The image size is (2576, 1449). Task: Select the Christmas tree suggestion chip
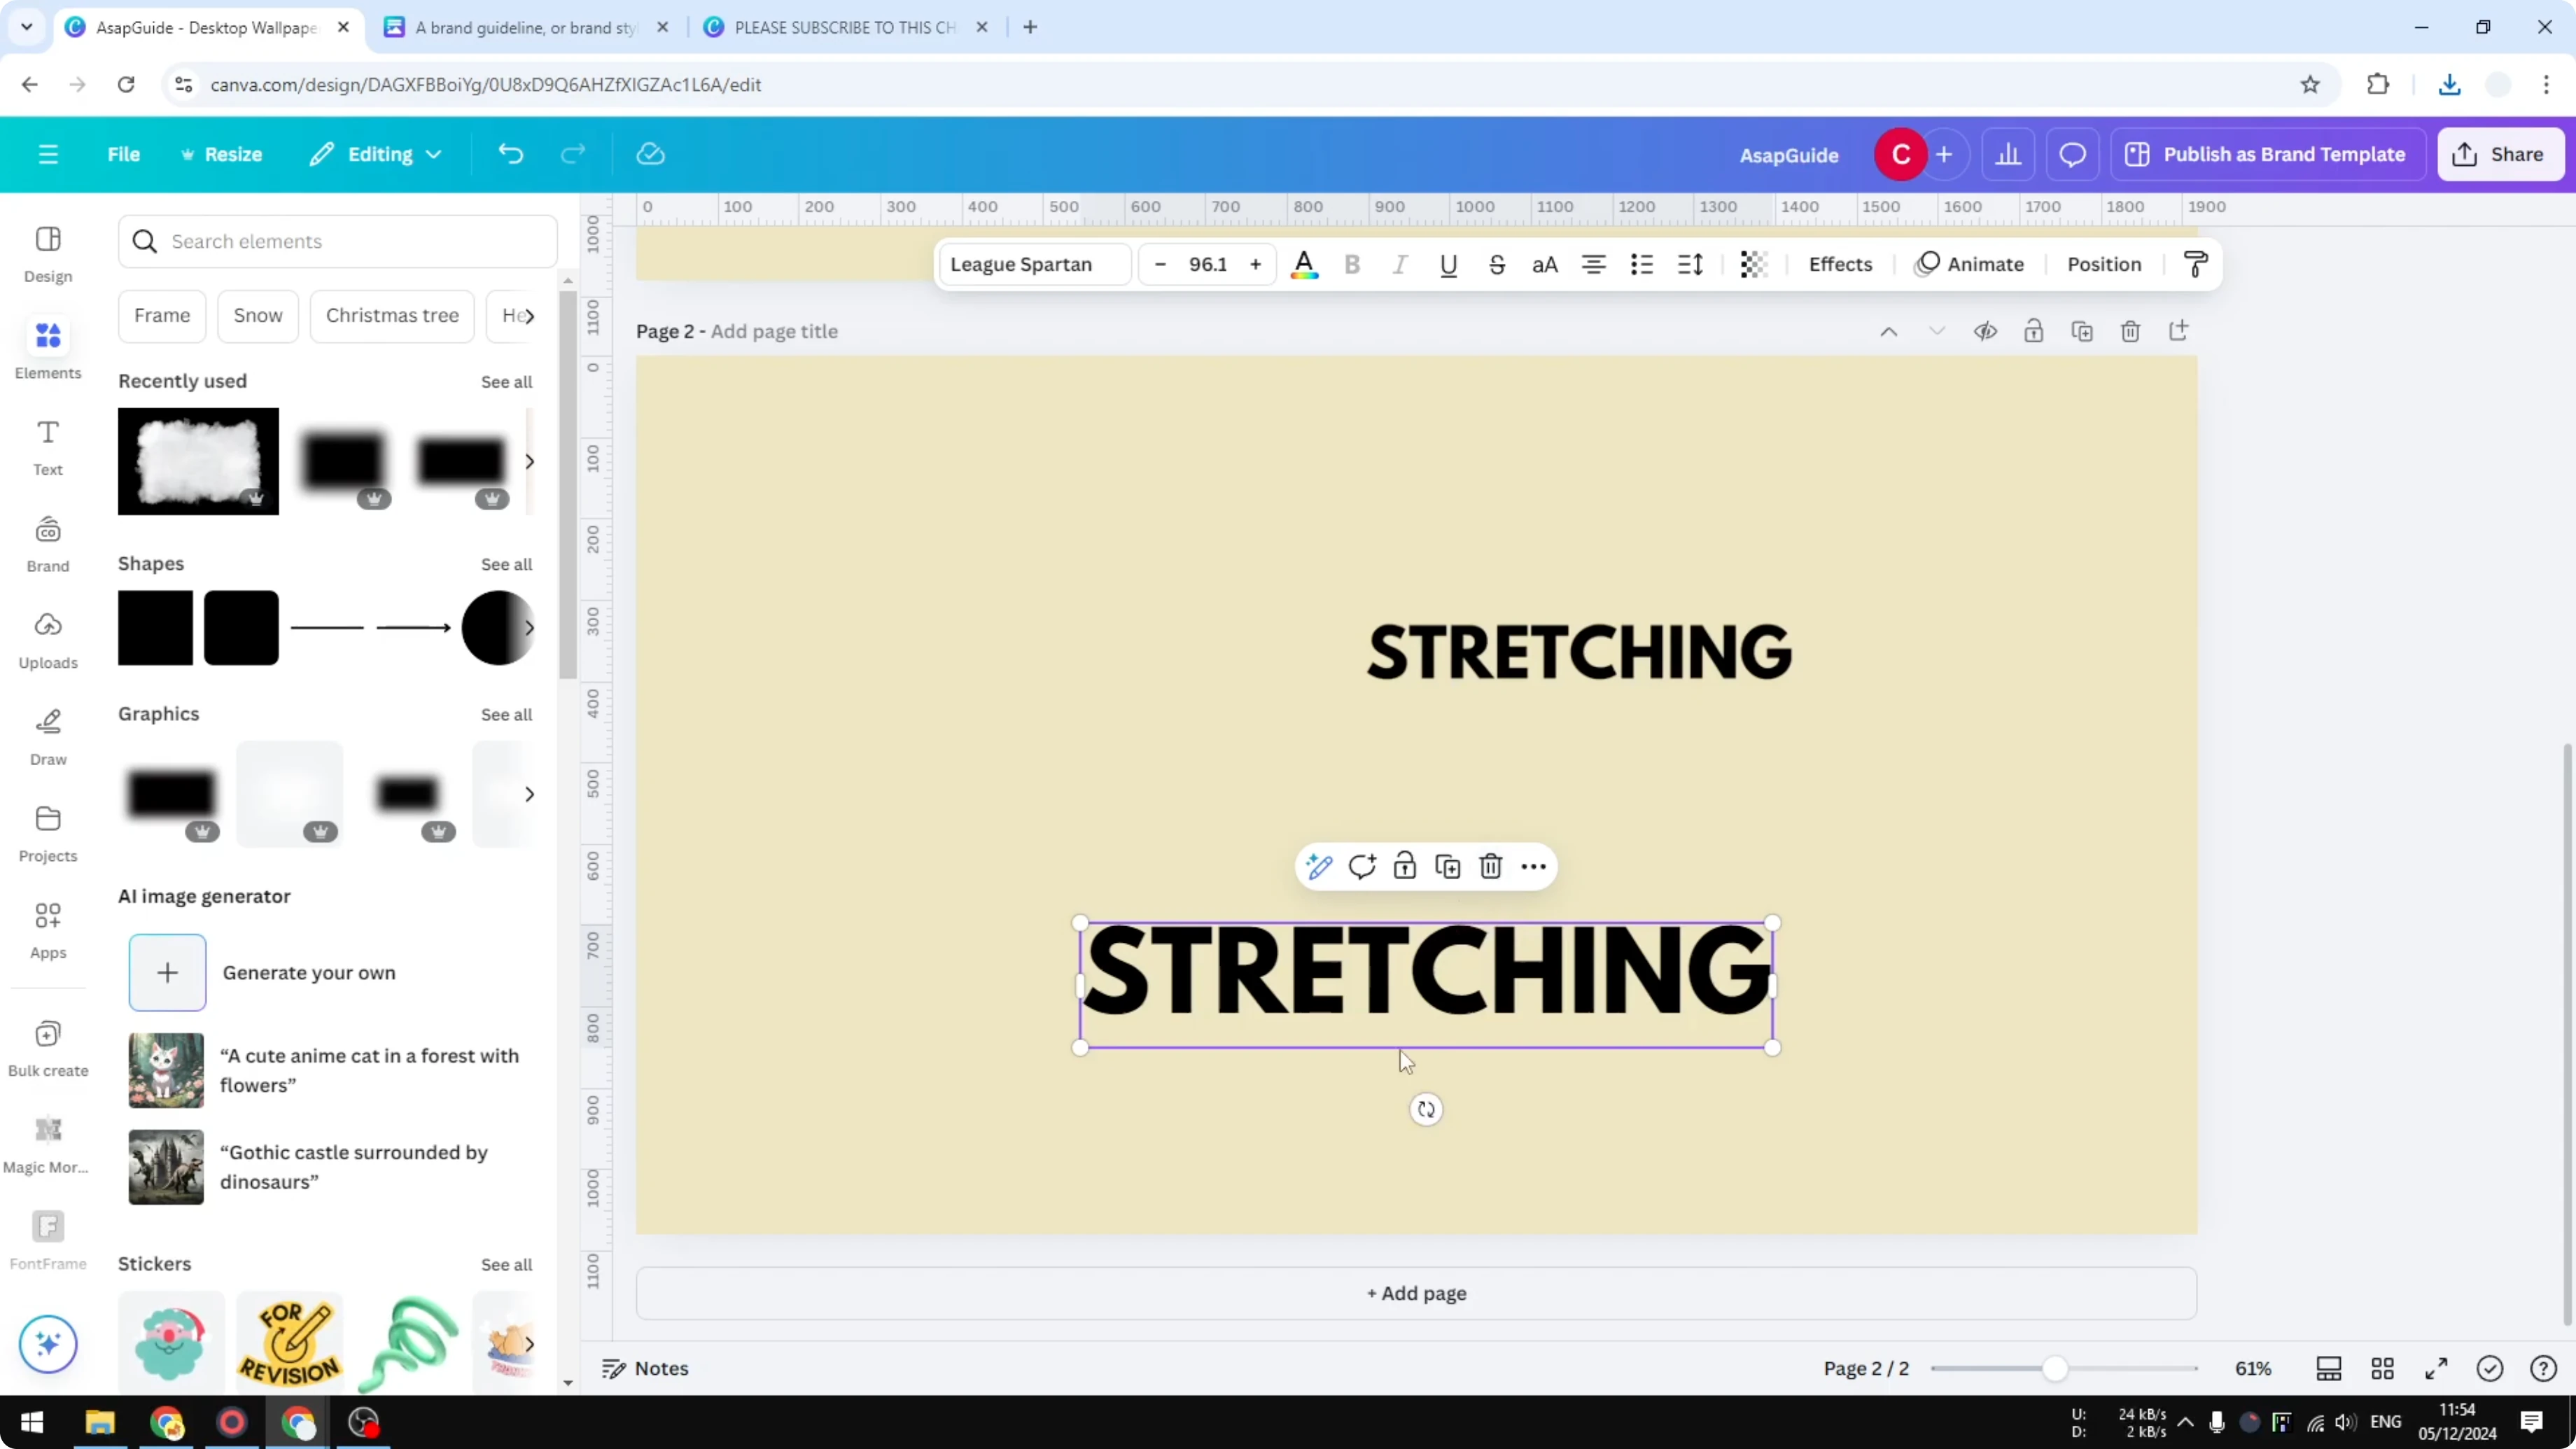(392, 316)
